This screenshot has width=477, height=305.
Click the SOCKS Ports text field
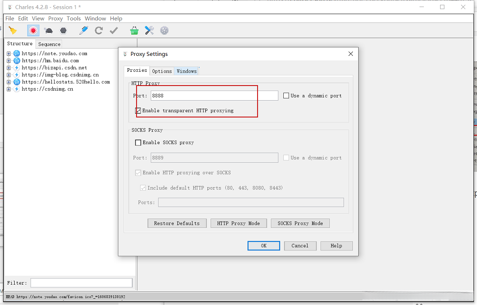[251, 202]
